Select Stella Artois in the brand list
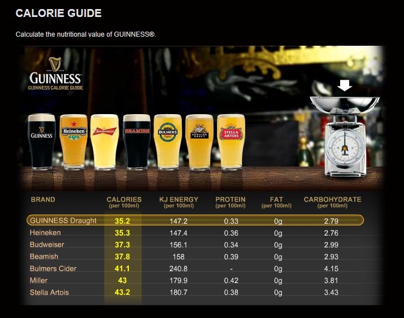404x318 pixels. point(50,292)
